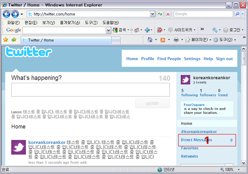Viewport: 248px width, 174px height.
Task: Show more Google Toolbar buttons via chevron
Action: coord(202,29)
